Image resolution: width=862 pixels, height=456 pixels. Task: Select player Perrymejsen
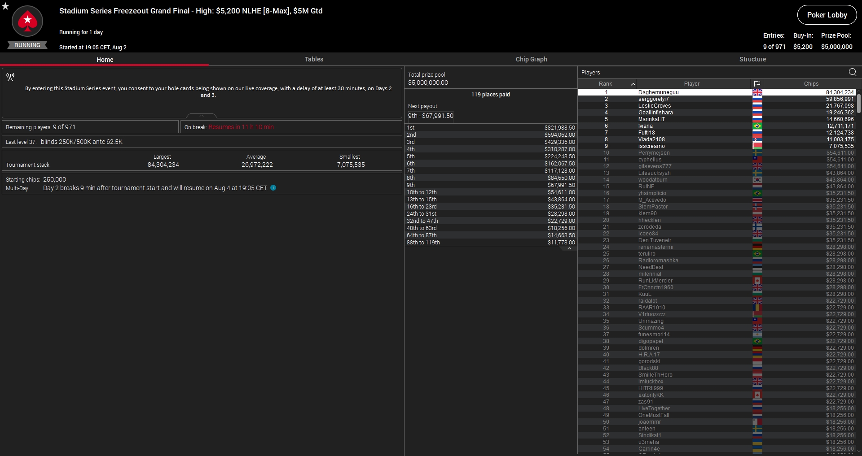click(717, 153)
